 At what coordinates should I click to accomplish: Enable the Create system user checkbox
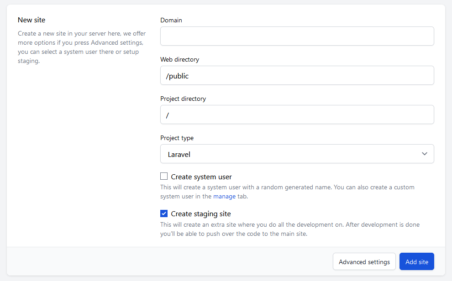164,177
